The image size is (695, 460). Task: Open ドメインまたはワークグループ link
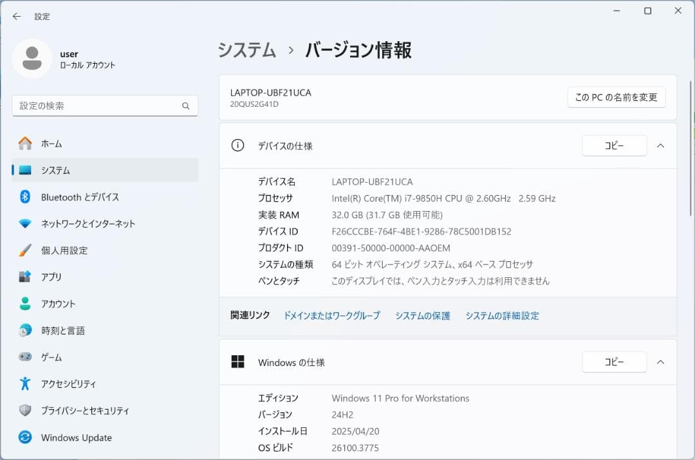(331, 316)
